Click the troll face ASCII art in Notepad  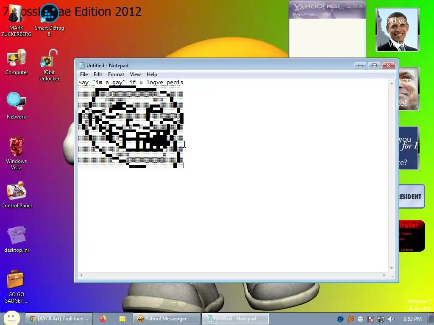coord(131,127)
